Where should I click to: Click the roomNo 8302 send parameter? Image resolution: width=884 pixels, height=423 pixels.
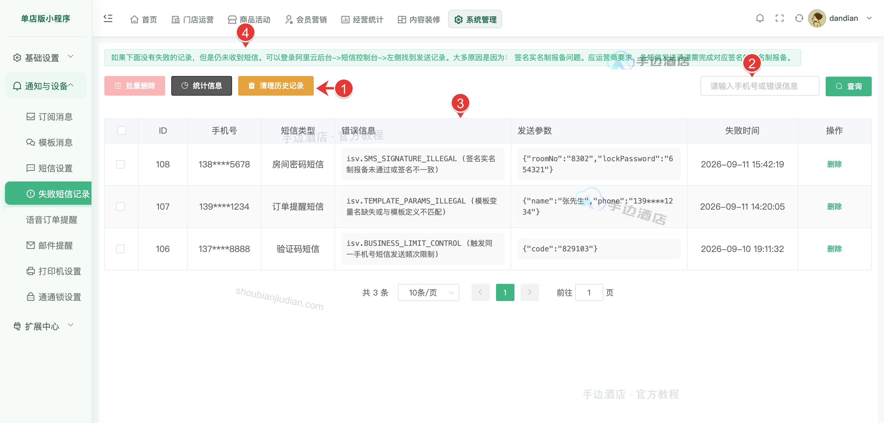[x=599, y=164]
